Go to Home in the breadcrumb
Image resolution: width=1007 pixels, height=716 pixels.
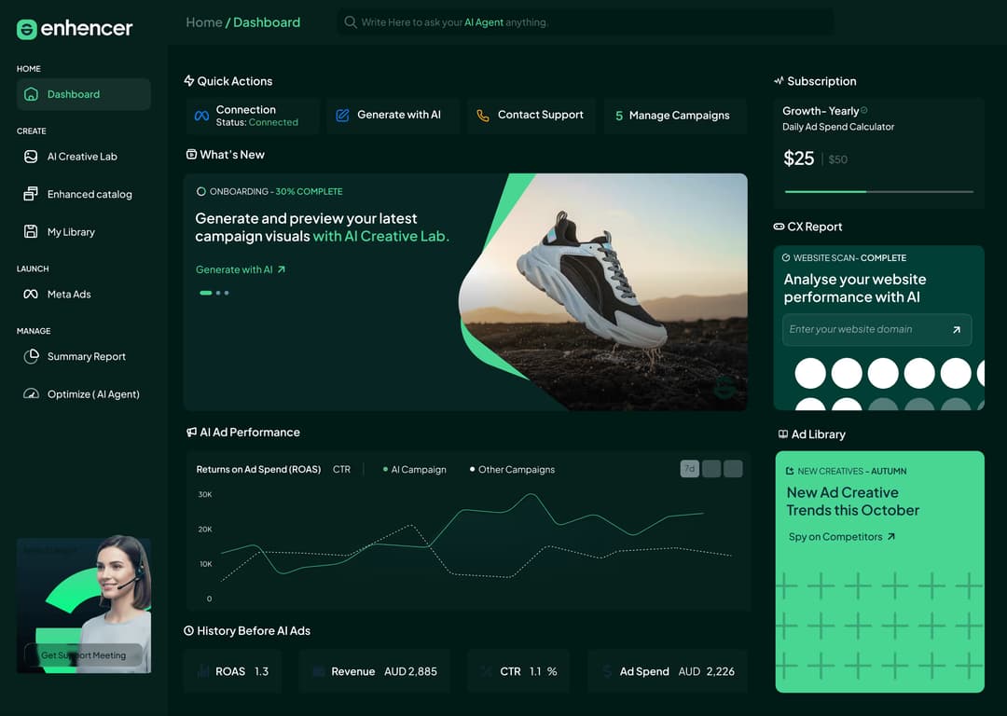(204, 21)
